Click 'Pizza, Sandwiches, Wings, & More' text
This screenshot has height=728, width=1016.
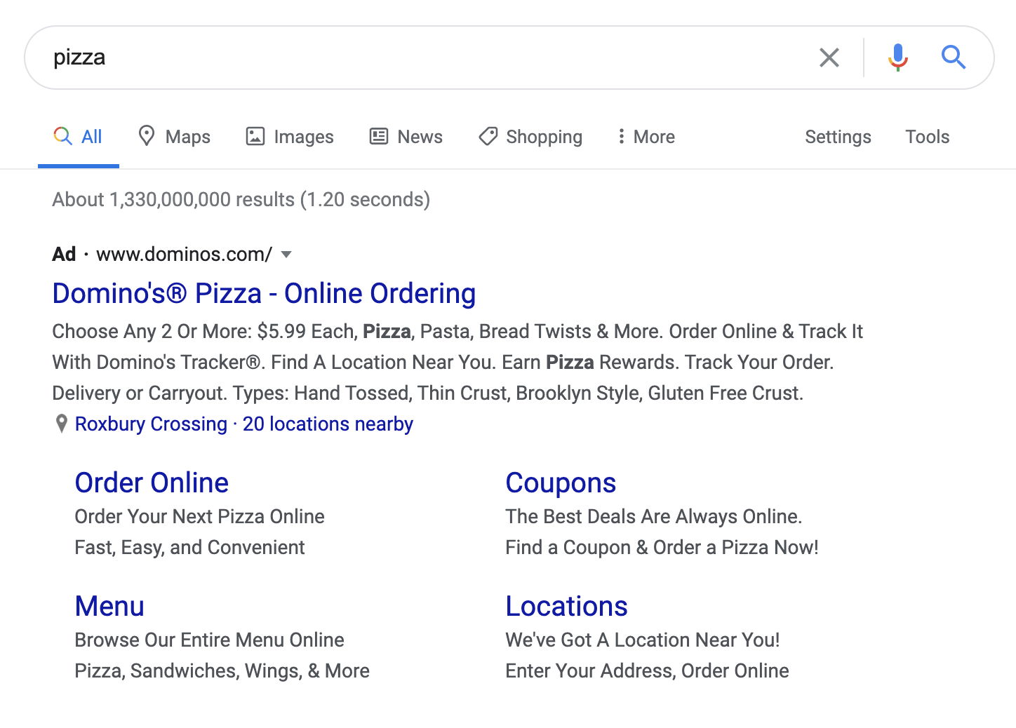click(x=222, y=671)
